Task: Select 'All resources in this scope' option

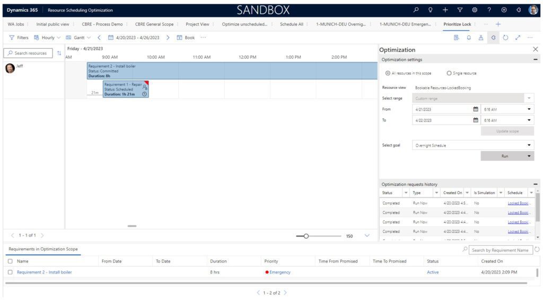Action: tap(388, 74)
